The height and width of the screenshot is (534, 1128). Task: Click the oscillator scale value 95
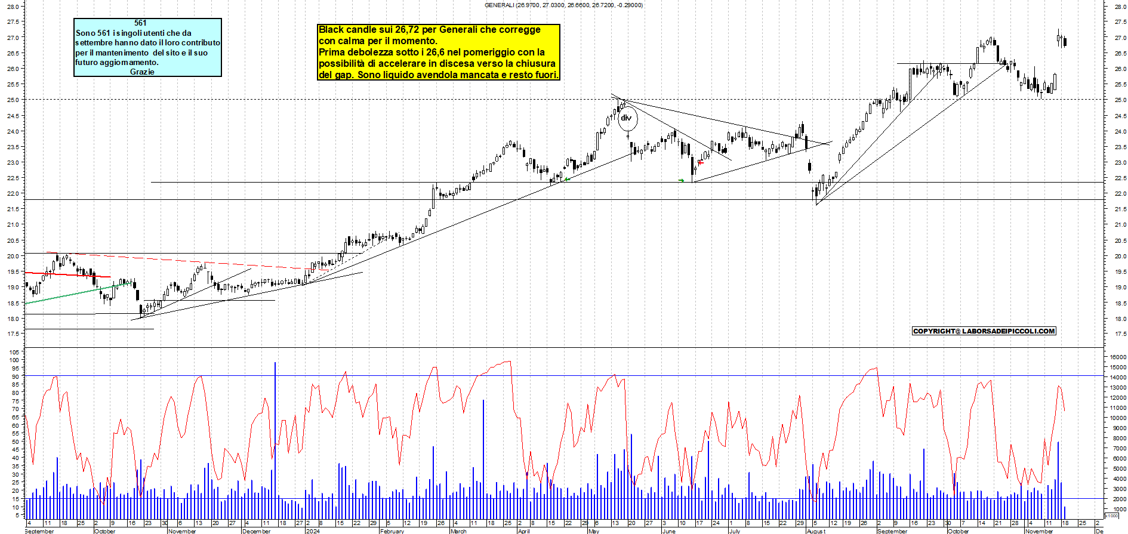click(x=15, y=369)
